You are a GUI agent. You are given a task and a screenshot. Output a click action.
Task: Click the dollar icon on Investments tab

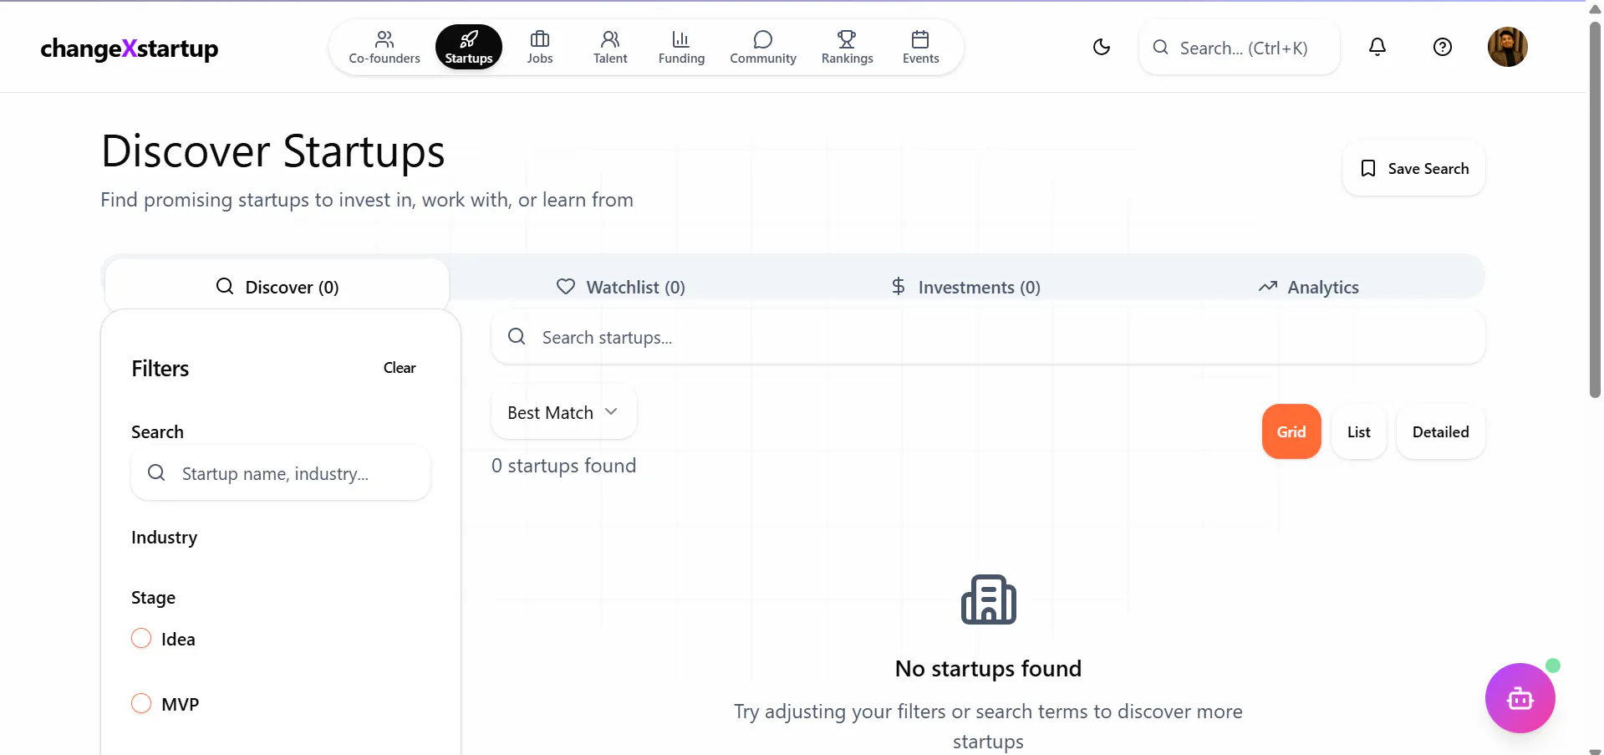pos(898,287)
